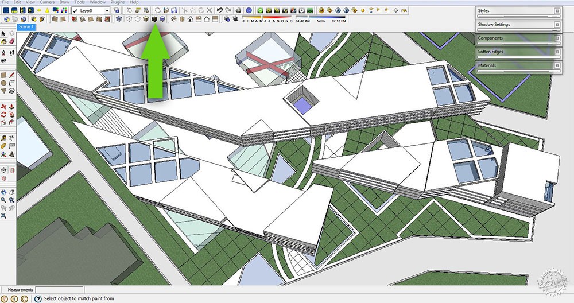
Task: Click the status bar help question icon
Action: (38, 298)
